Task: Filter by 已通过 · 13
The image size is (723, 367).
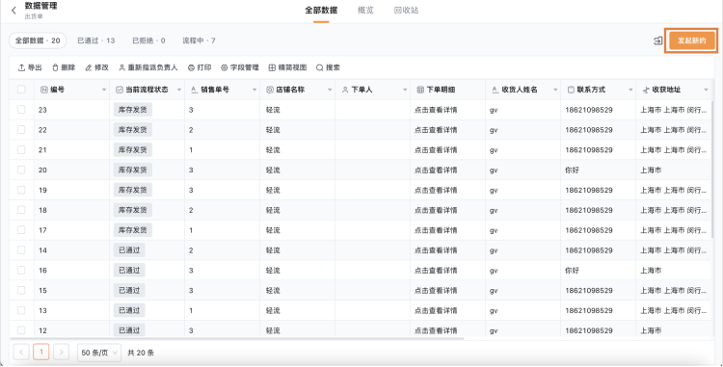Action: tap(95, 40)
